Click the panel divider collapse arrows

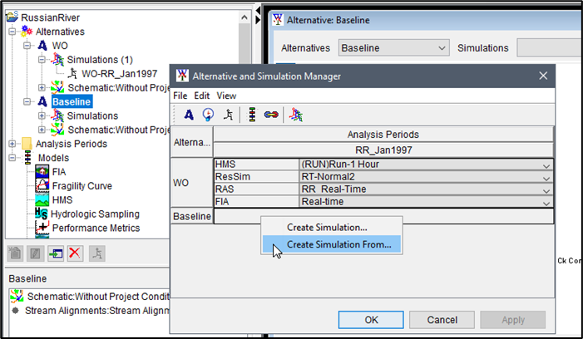(x=258, y=16)
